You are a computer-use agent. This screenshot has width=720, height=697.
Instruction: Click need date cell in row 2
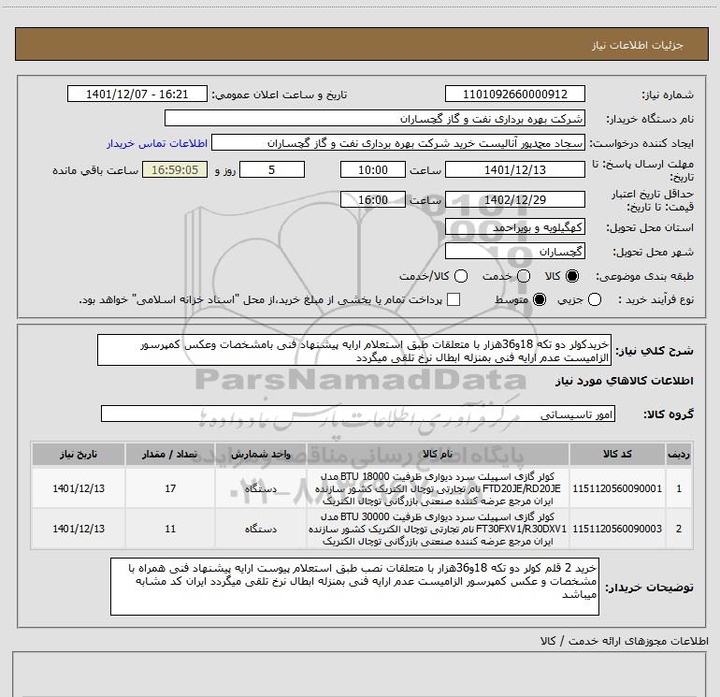(79, 529)
